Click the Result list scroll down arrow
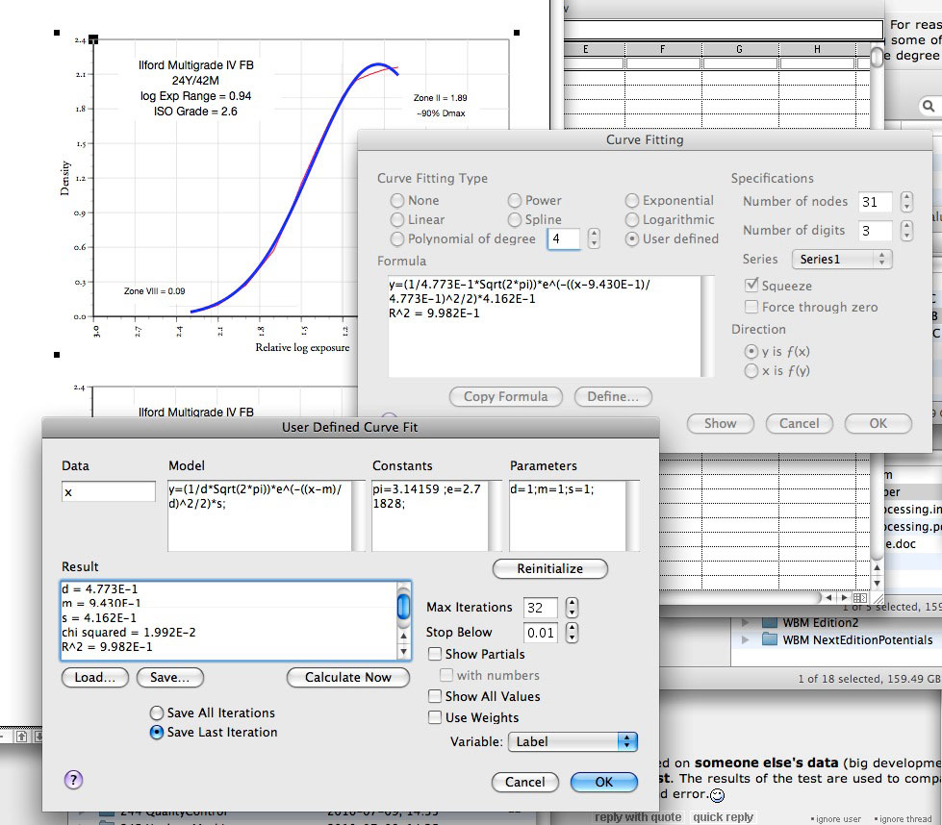942x825 pixels. click(x=404, y=652)
